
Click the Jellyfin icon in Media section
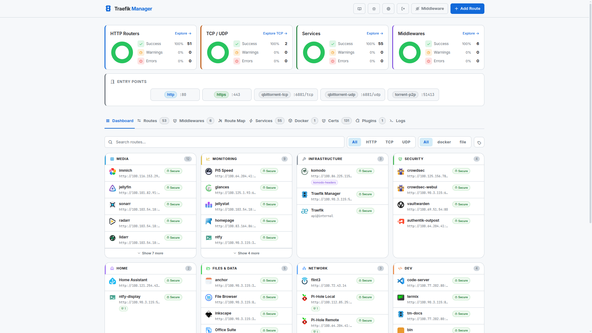coord(112,188)
